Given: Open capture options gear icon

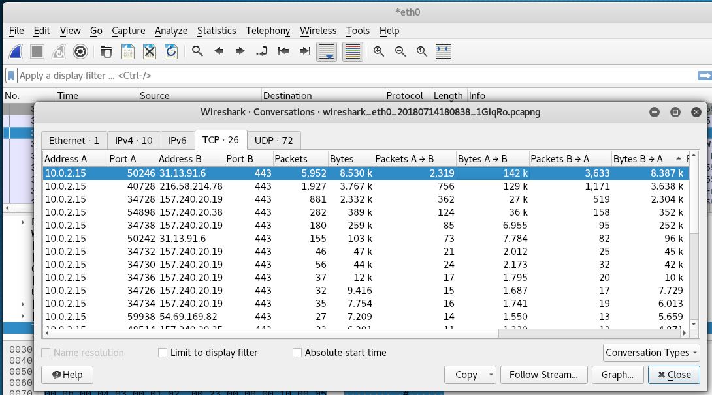Looking at the screenshot, I should 80,51.
